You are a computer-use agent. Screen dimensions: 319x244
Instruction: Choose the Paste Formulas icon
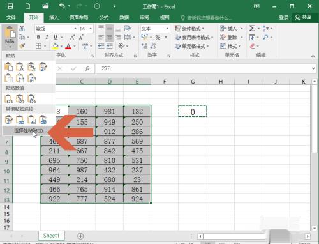point(20,66)
